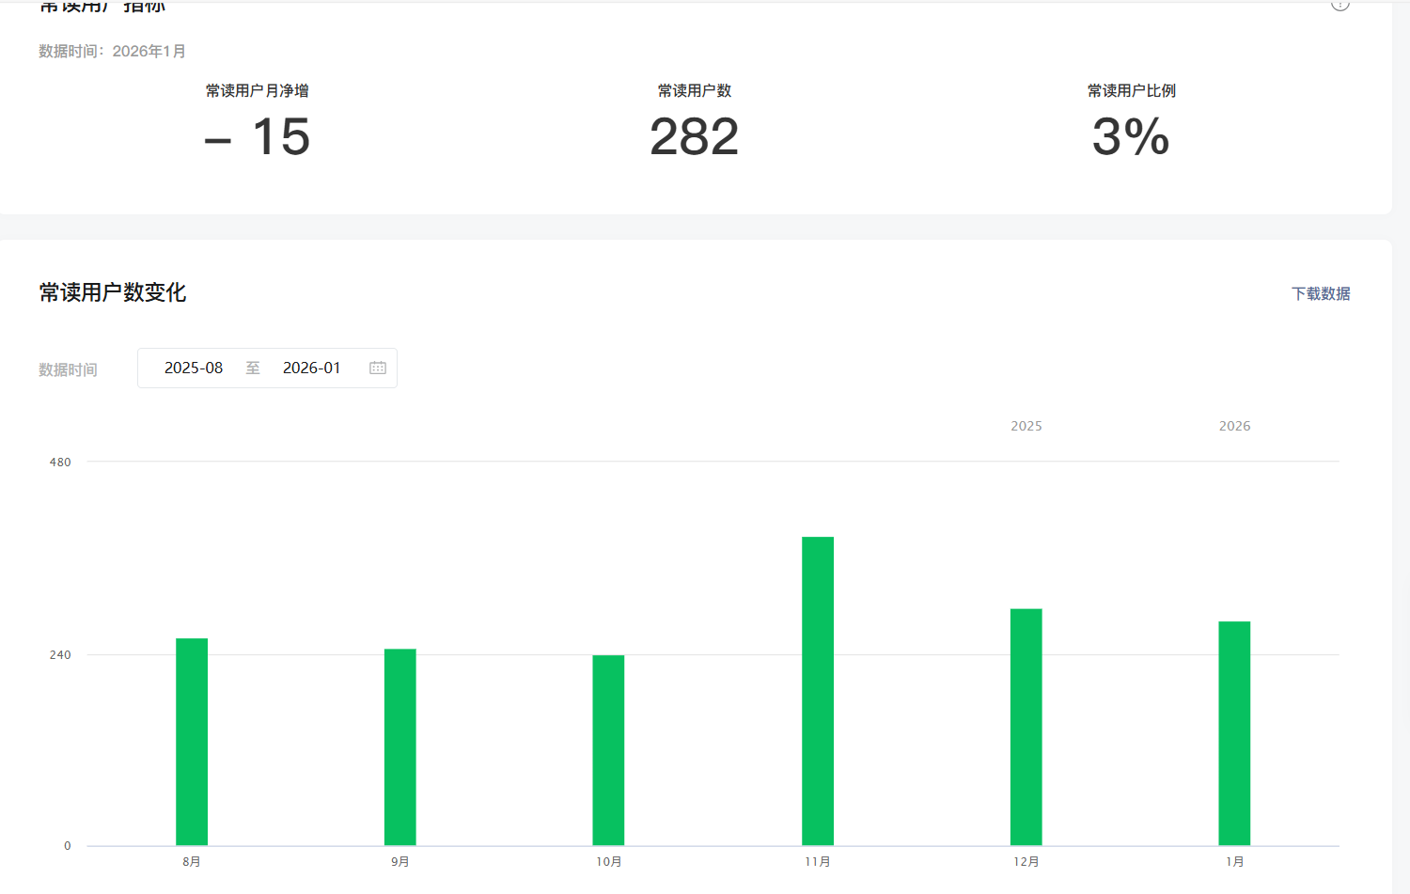Click the help icon beside 常读用户指标 title
This screenshot has height=894, width=1410.
pyautogui.click(x=1340, y=5)
